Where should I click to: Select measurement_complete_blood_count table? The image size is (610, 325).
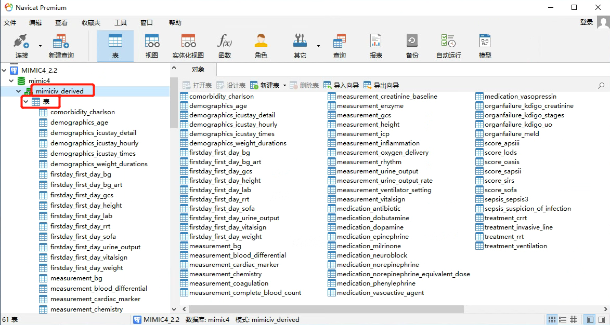pyautogui.click(x=245, y=292)
